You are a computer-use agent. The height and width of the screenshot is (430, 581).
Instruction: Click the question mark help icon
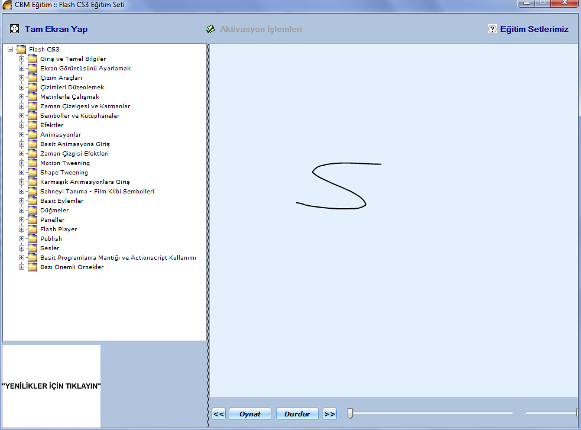(492, 29)
